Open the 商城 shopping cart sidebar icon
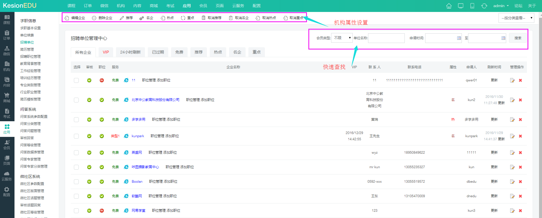542x218 pixels. (7, 97)
